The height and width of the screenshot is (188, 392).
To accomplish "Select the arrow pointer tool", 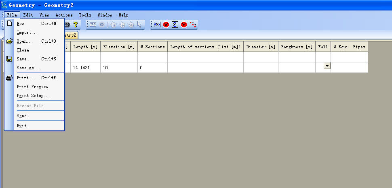I will [x=139, y=25].
